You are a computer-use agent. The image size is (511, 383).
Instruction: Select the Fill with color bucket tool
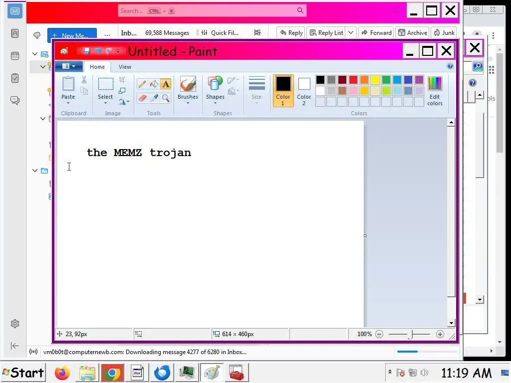point(154,84)
